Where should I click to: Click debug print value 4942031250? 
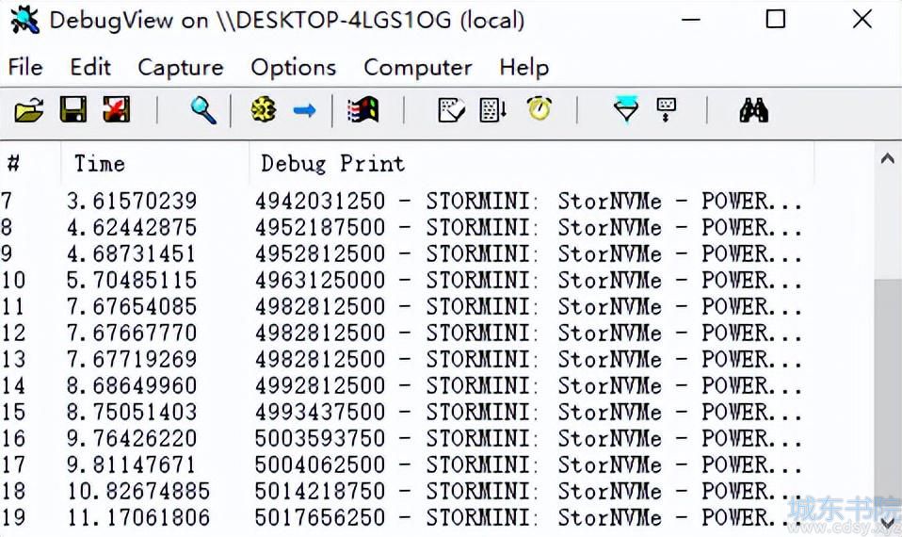pyautogui.click(x=320, y=202)
